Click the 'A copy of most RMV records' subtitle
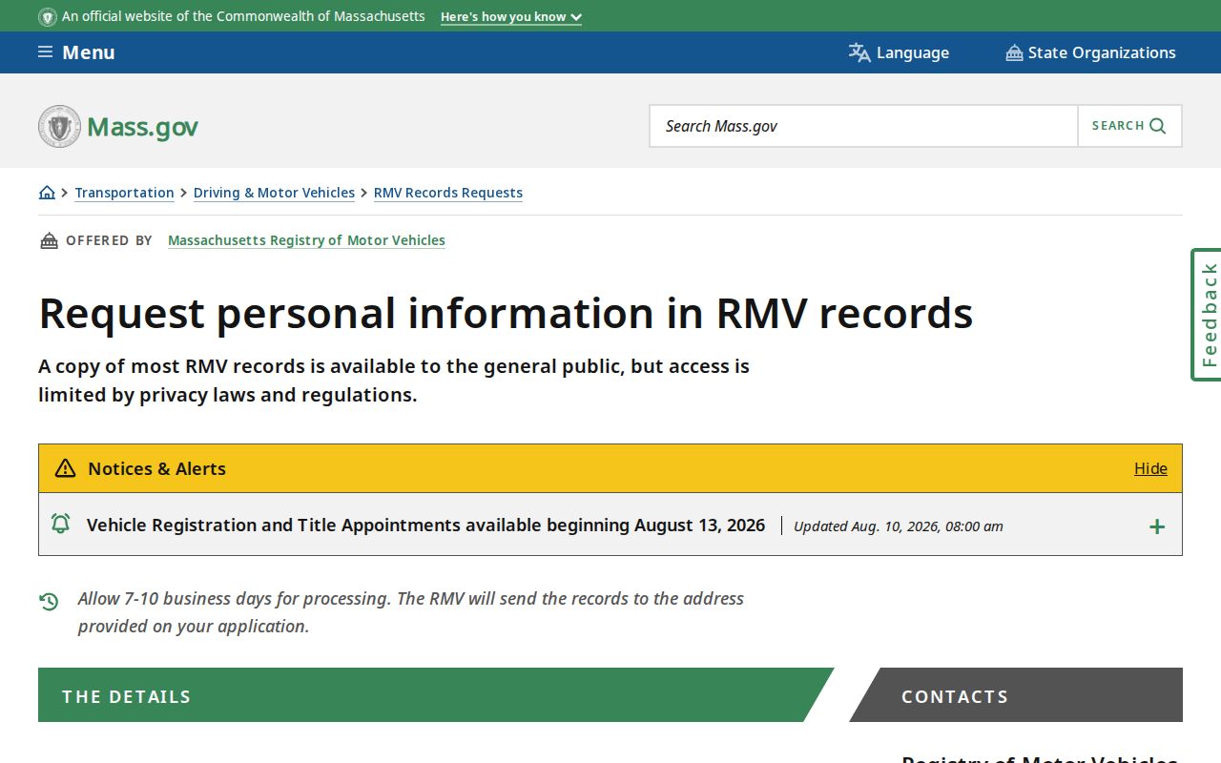 click(394, 381)
